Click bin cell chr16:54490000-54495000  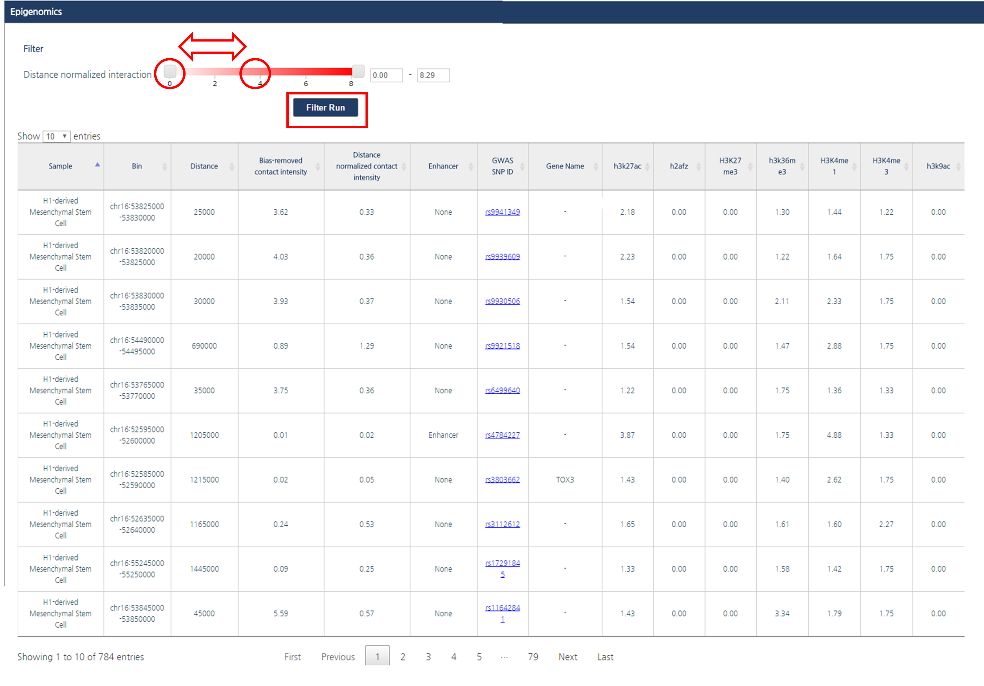pos(137,346)
